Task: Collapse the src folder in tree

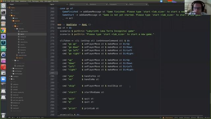Action: [13, 26]
